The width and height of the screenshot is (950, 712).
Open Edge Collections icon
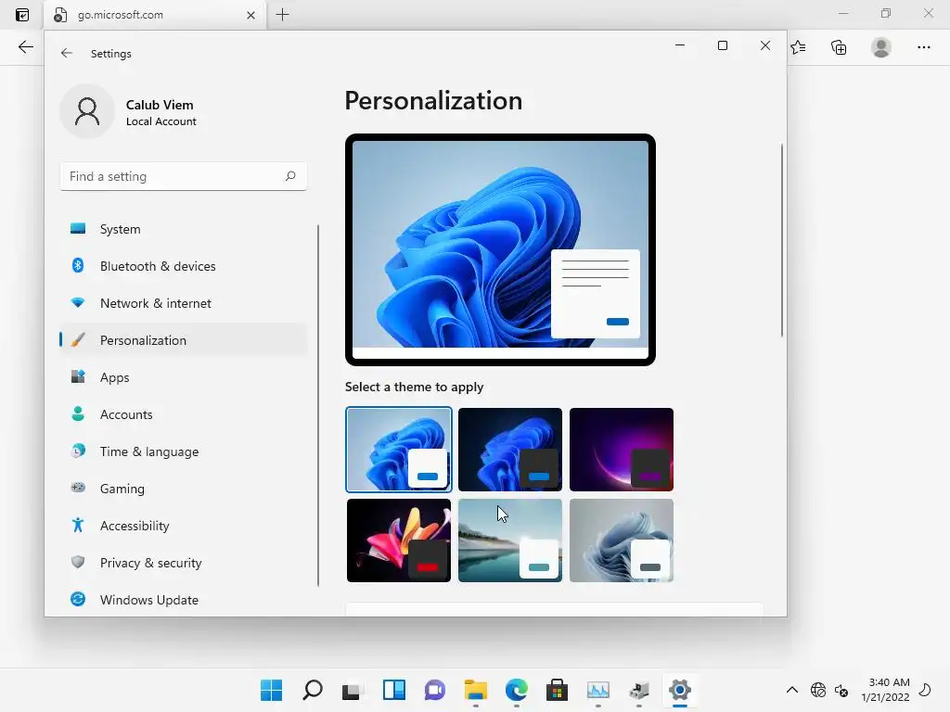839,47
